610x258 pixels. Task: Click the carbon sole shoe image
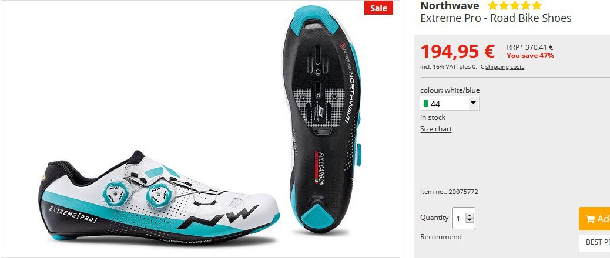coord(322,120)
